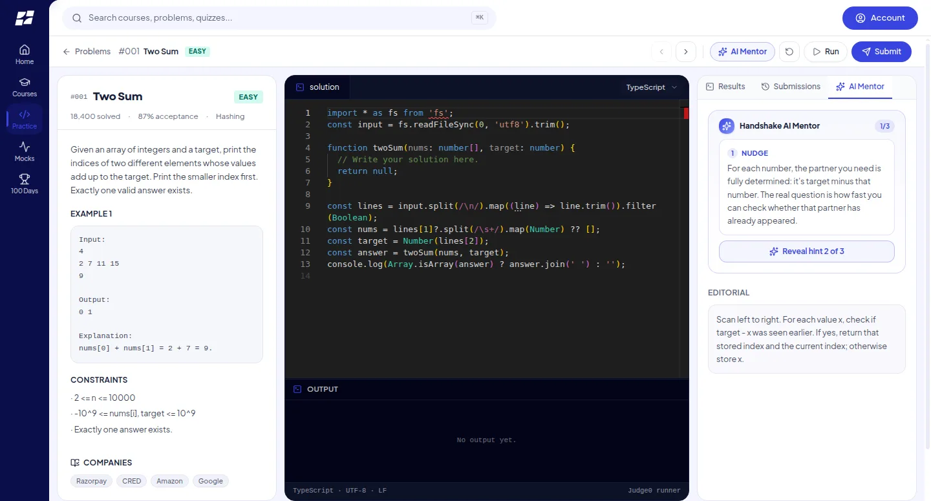Viewport: 931px width, 501px height.
Task: Click the NUDGE hint label
Action: tap(754, 153)
